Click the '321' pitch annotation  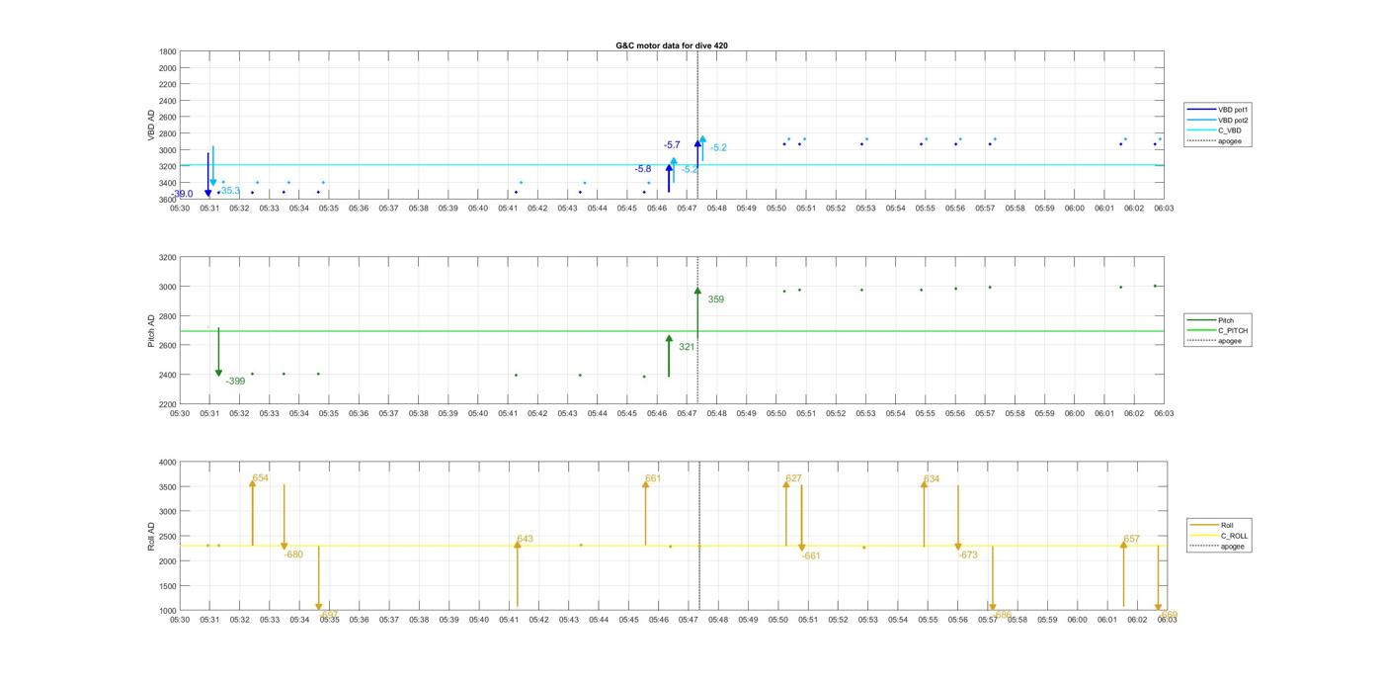(687, 347)
